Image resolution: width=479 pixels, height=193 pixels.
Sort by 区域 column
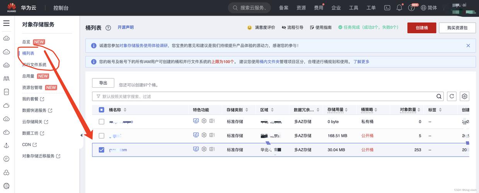[272, 110]
